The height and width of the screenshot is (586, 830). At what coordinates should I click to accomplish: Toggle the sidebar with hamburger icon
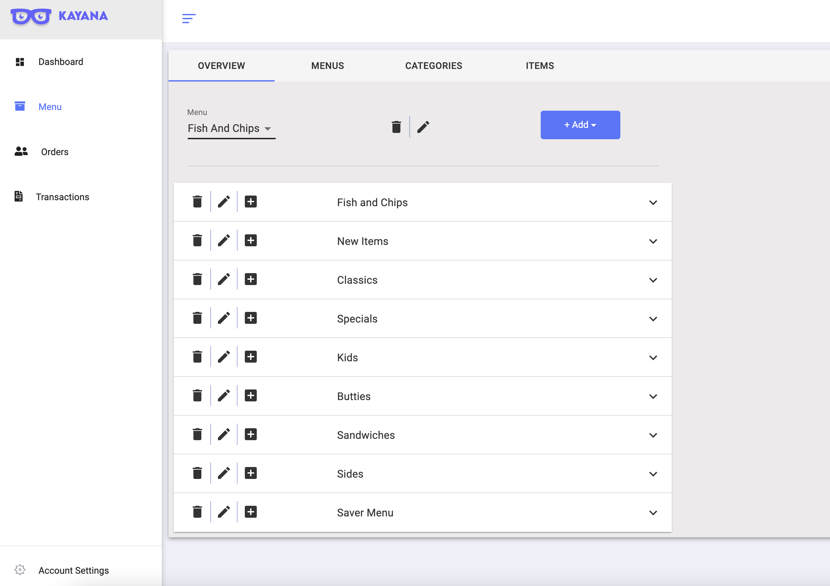click(189, 18)
